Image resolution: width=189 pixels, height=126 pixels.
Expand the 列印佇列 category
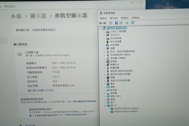(x=104, y=35)
